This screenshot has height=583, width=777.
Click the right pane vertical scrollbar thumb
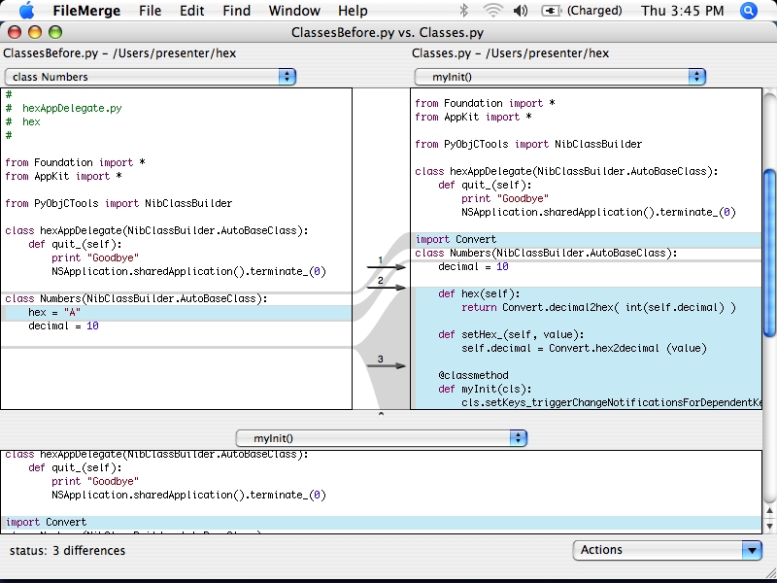pos(769,253)
